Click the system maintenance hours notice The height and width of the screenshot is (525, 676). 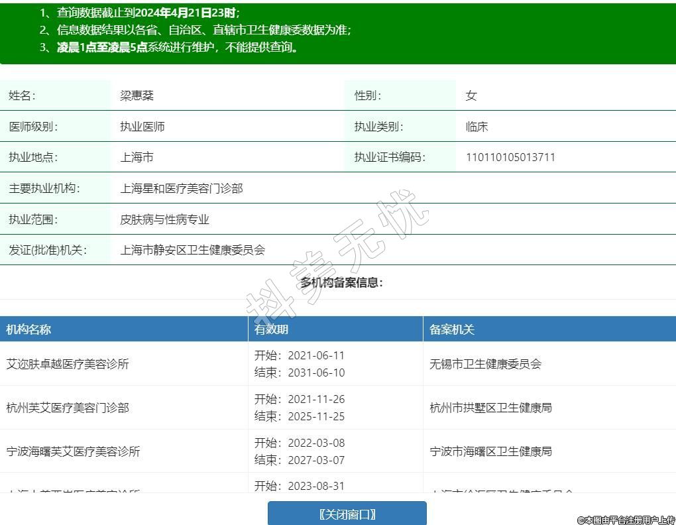click(x=178, y=47)
